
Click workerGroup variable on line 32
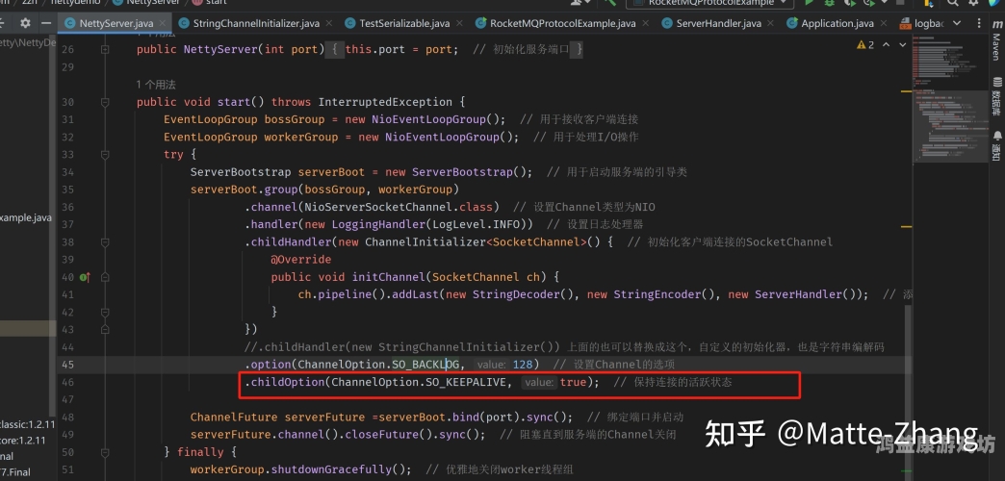click(300, 137)
